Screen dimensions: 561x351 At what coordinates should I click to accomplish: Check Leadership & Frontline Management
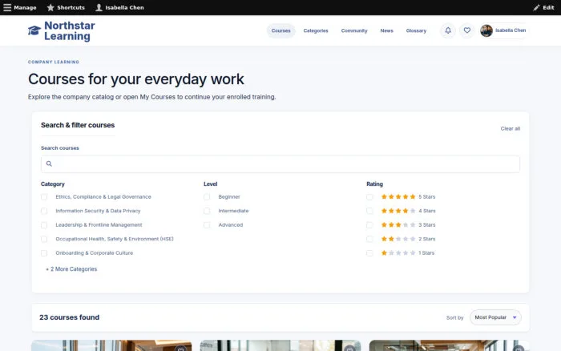pyautogui.click(x=44, y=224)
